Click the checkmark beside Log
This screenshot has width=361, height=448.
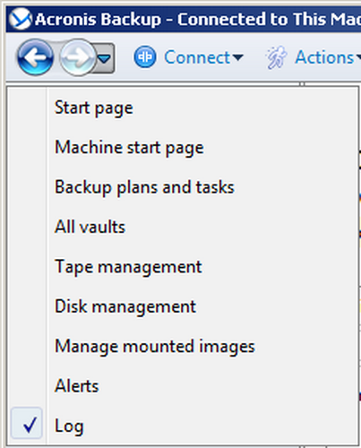pos(30,425)
